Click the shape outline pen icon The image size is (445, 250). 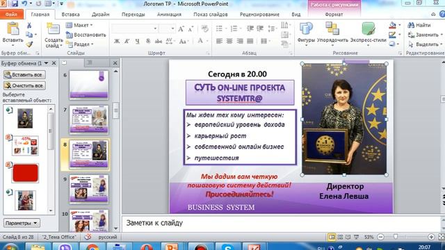tap(392, 35)
